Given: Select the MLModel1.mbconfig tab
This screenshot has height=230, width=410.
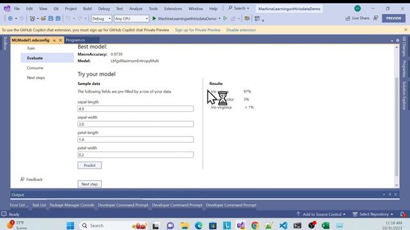Looking at the screenshot, I should [31, 40].
